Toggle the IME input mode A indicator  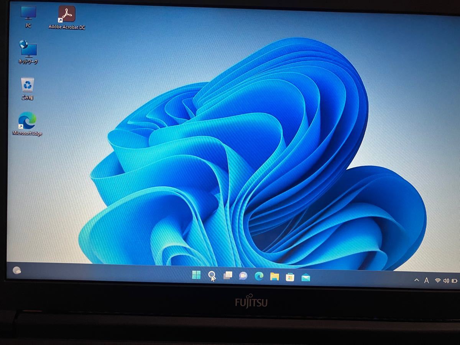[x=426, y=281]
